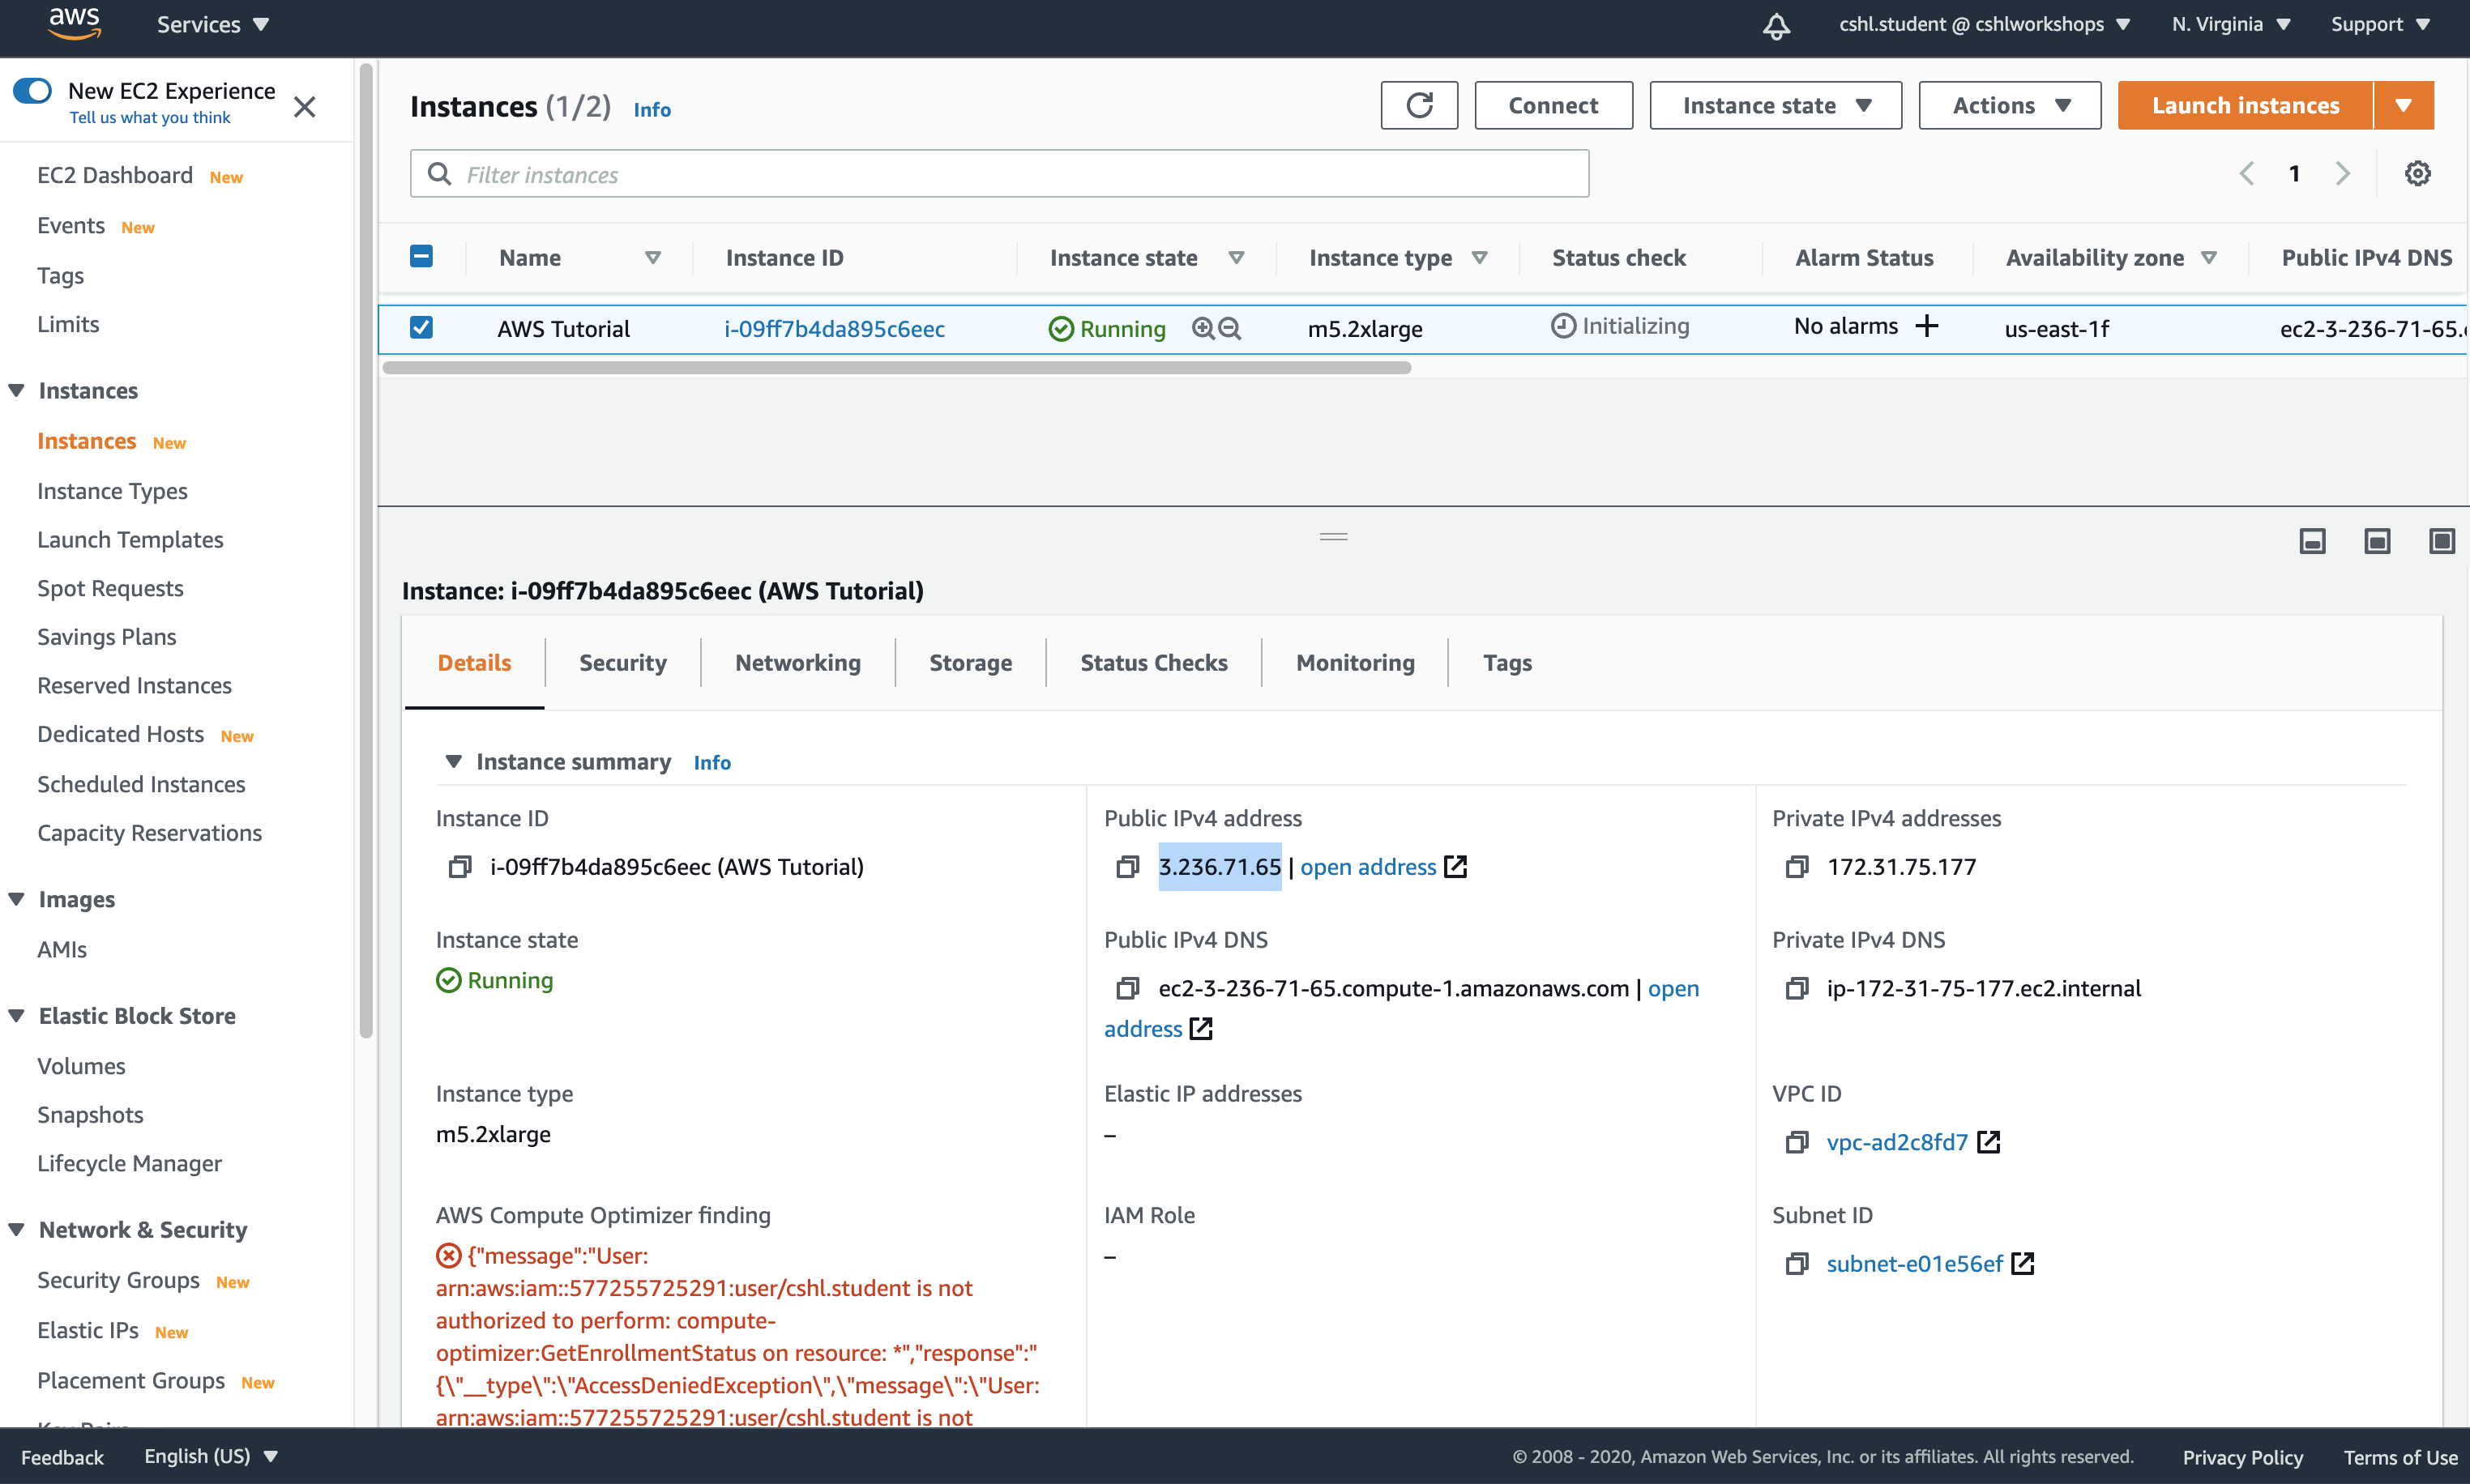This screenshot has width=2470, height=1484.
Task: Zoom in on the Running instance state
Action: pyautogui.click(x=1202, y=328)
